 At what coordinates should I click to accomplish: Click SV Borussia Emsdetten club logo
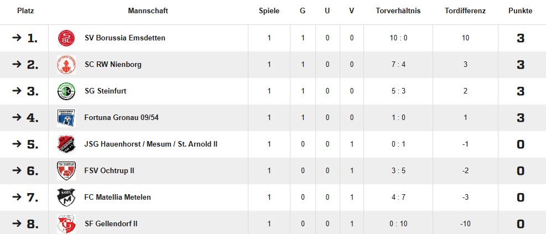(66, 38)
